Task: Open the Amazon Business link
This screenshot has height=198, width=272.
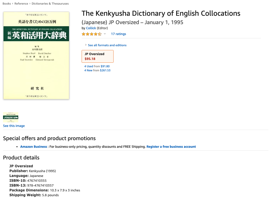Action: coord(33,147)
